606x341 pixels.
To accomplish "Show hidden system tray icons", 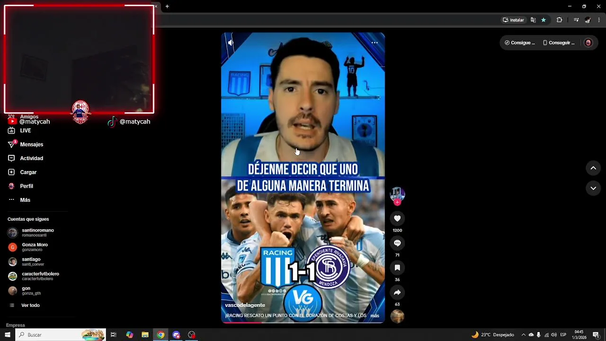I will [x=524, y=335].
